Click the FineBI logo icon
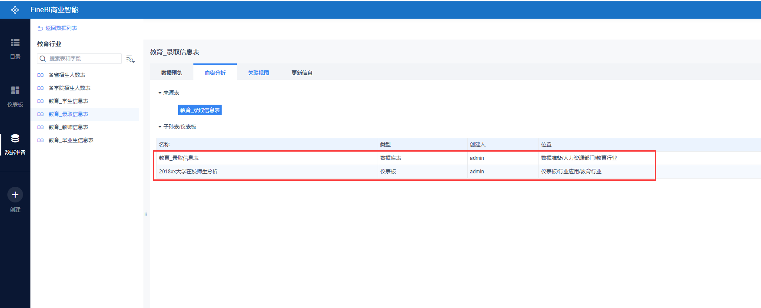The width and height of the screenshot is (761, 308). (x=15, y=10)
